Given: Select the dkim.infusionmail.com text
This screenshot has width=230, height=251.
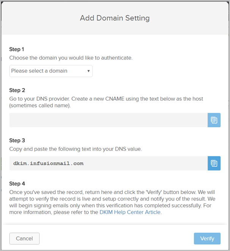Looking at the screenshot, I should pos(48,163).
